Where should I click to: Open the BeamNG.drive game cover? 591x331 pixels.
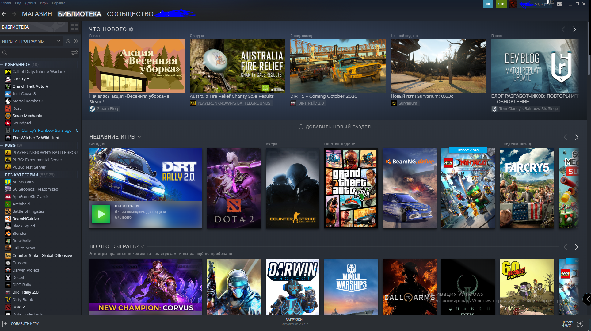410,188
